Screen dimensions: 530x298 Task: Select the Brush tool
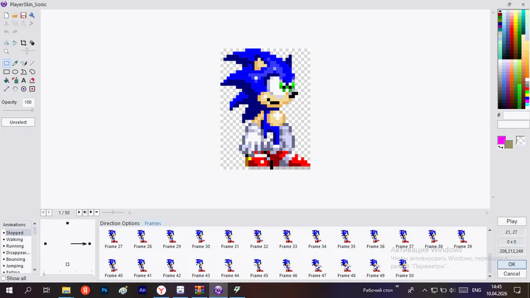point(24,63)
